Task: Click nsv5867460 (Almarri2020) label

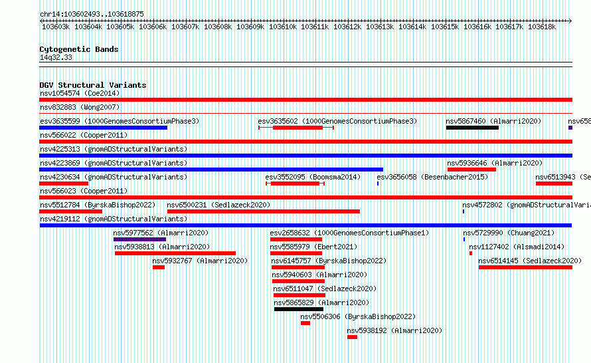Action: pyautogui.click(x=493, y=121)
